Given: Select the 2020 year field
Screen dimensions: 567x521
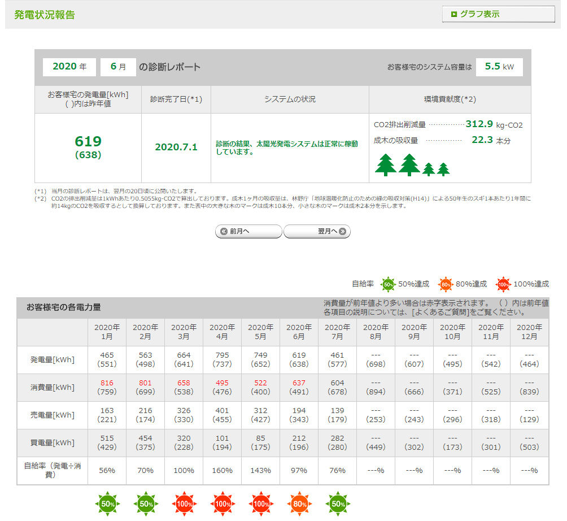Looking at the screenshot, I should point(69,67).
